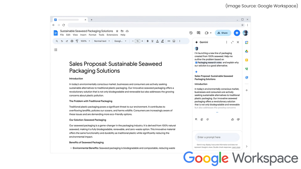Get add-ons plus icon
301x169 pixels.
click(247, 90)
